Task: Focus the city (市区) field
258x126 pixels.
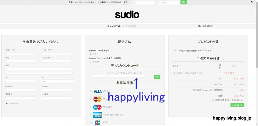Action: 20,81
